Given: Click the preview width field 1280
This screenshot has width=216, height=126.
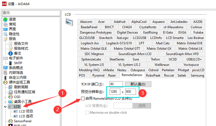Looking at the screenshot, I should point(115,92).
